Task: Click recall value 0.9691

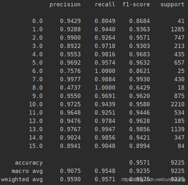Action: tap(105, 96)
